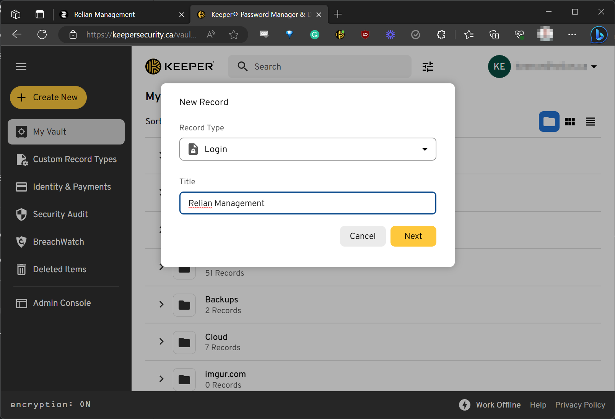Expand the Backups folder chevron
The width and height of the screenshot is (615, 419).
[x=161, y=304]
